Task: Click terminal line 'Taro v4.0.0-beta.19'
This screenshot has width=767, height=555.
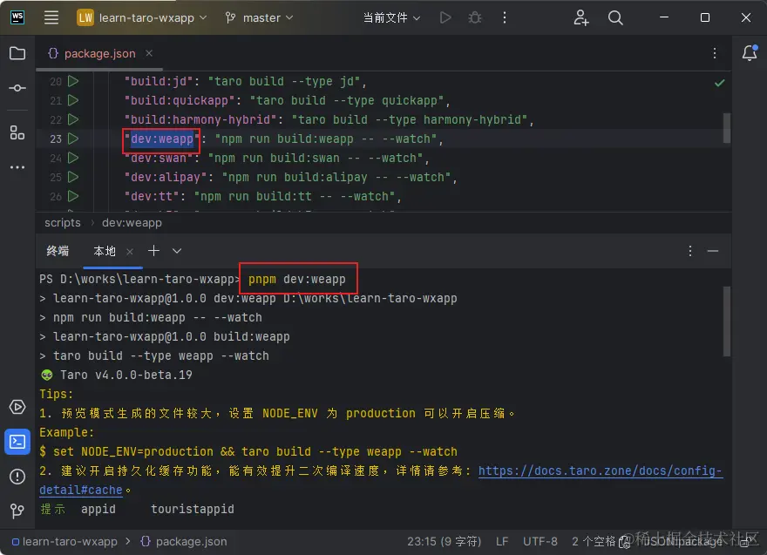Action: click(126, 375)
